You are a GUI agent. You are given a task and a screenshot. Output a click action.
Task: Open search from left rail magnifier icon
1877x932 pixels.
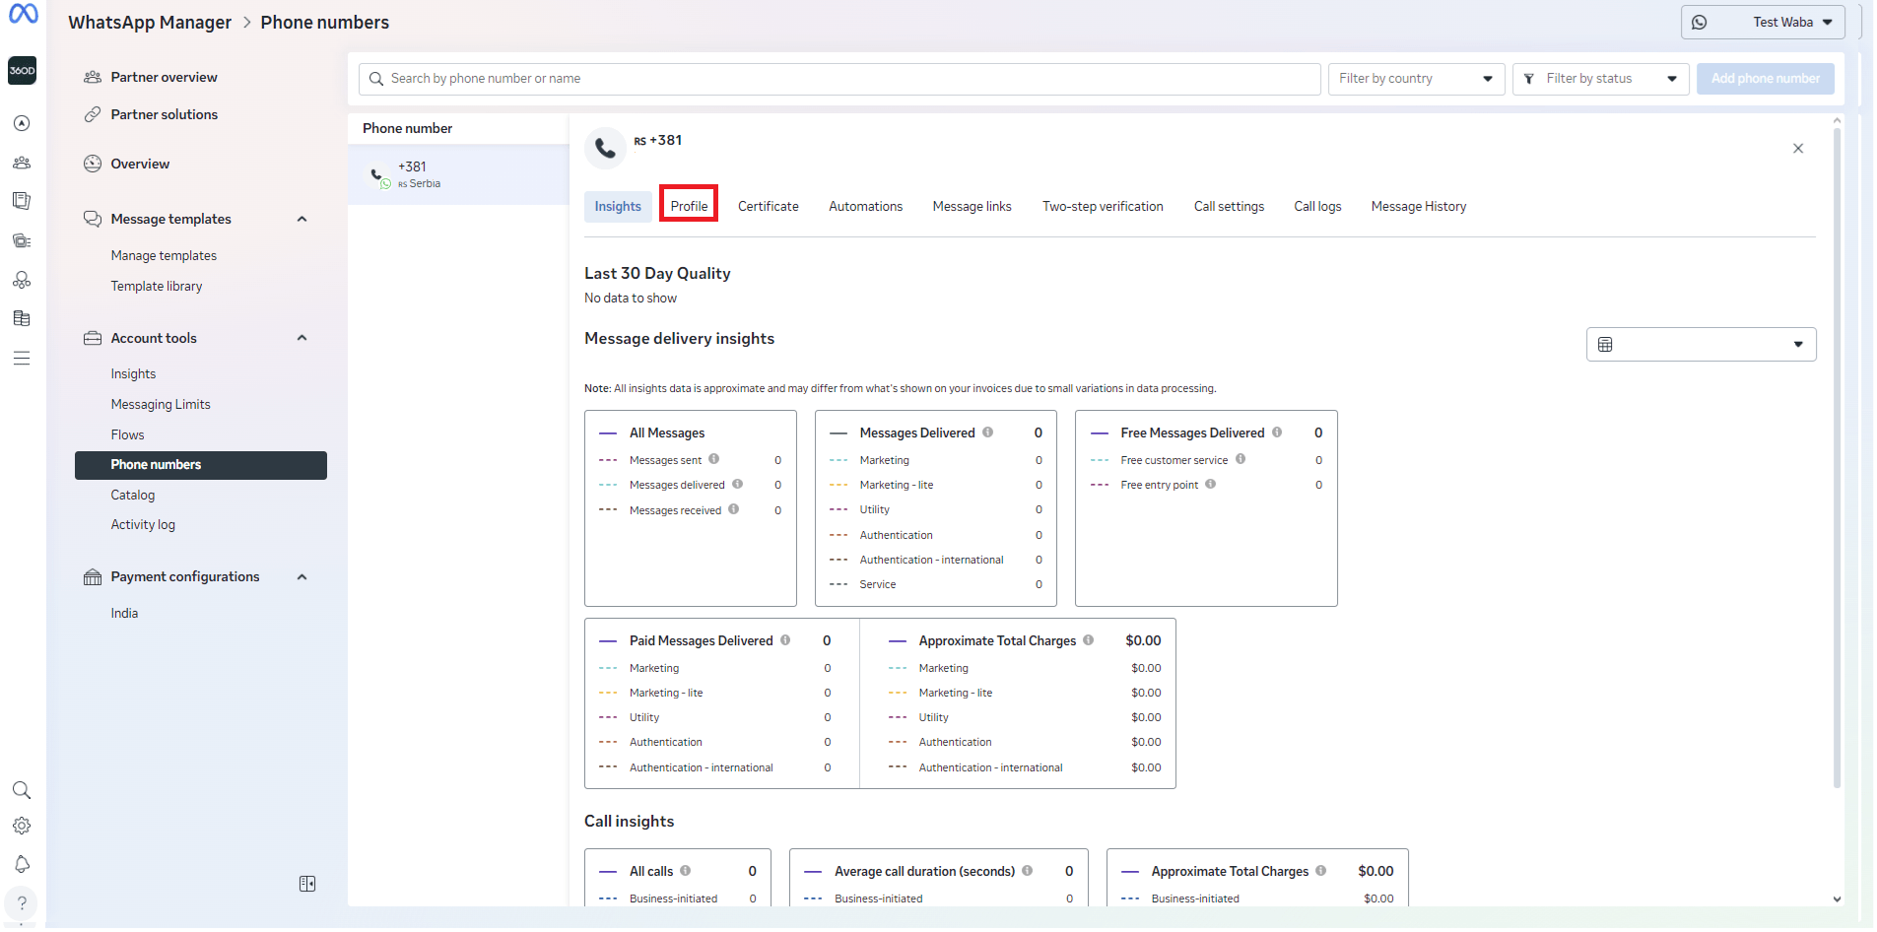coord(22,791)
